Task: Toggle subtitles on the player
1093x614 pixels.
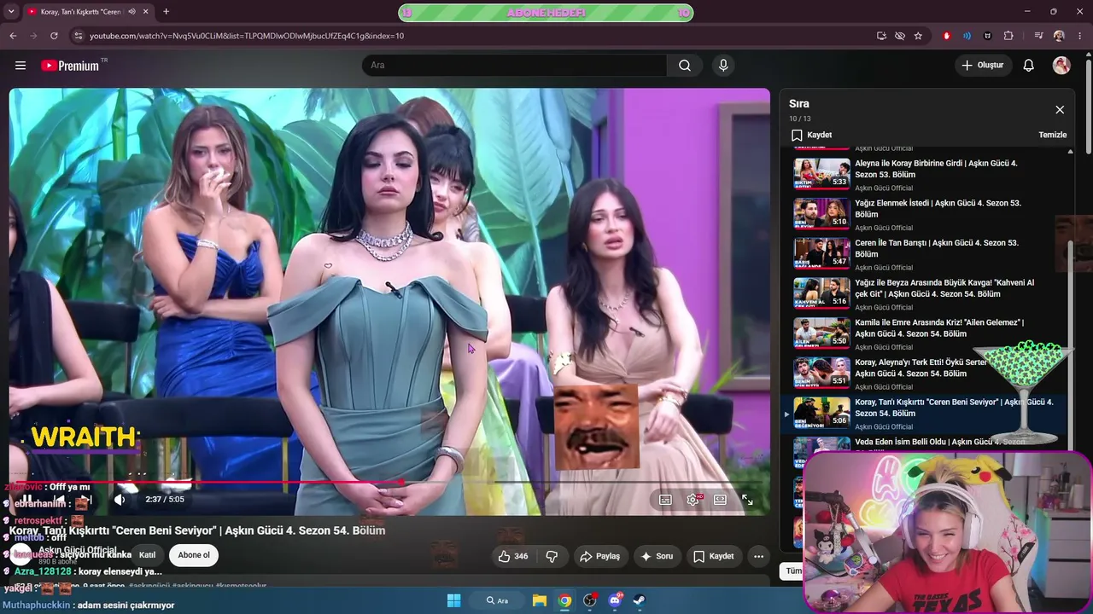Action: coord(665,500)
